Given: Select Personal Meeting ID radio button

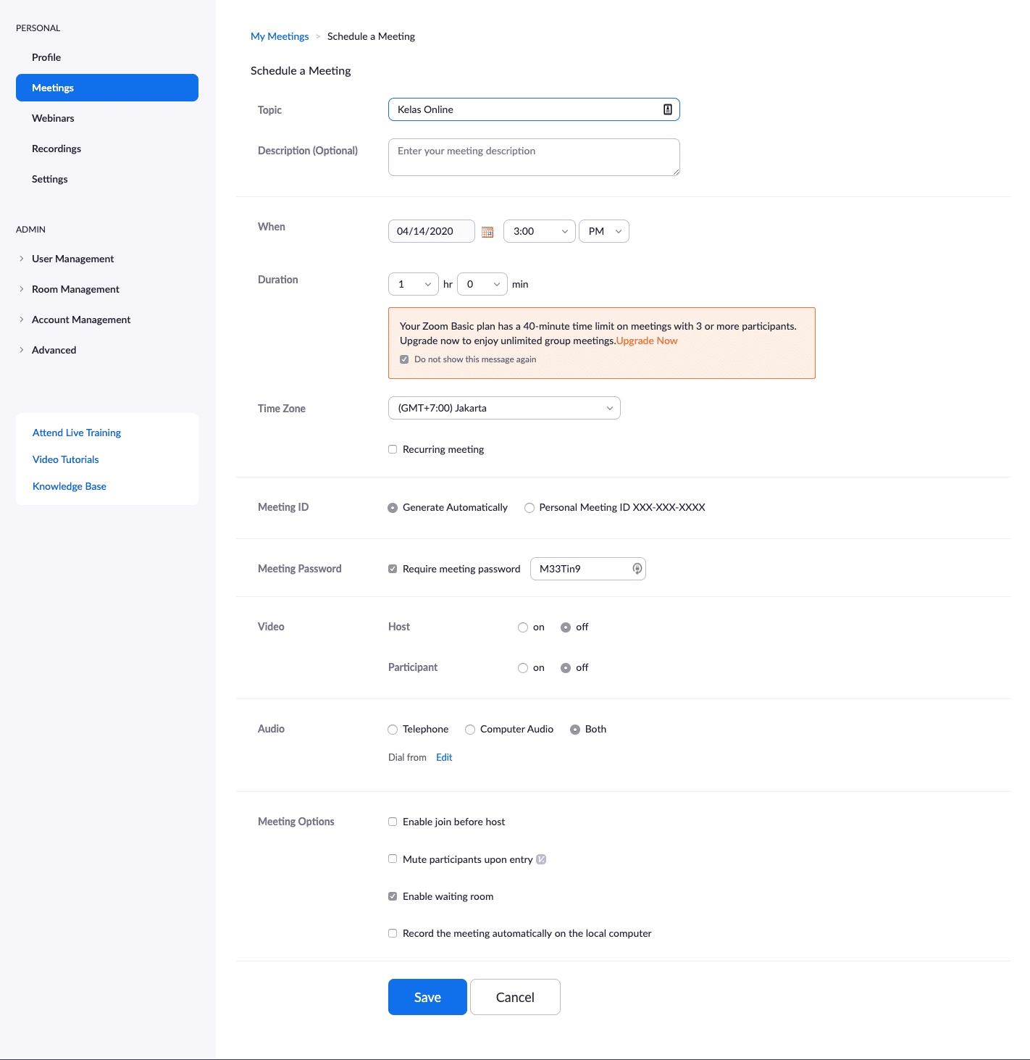Looking at the screenshot, I should click(x=529, y=508).
